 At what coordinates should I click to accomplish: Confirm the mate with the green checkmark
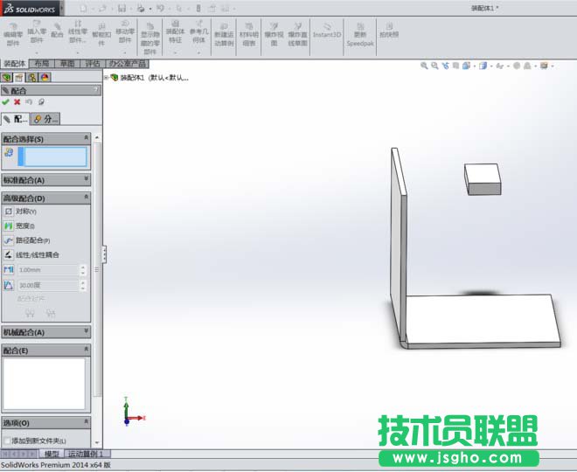5,102
